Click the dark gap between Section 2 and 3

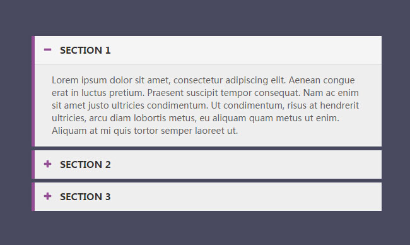[x=206, y=181]
